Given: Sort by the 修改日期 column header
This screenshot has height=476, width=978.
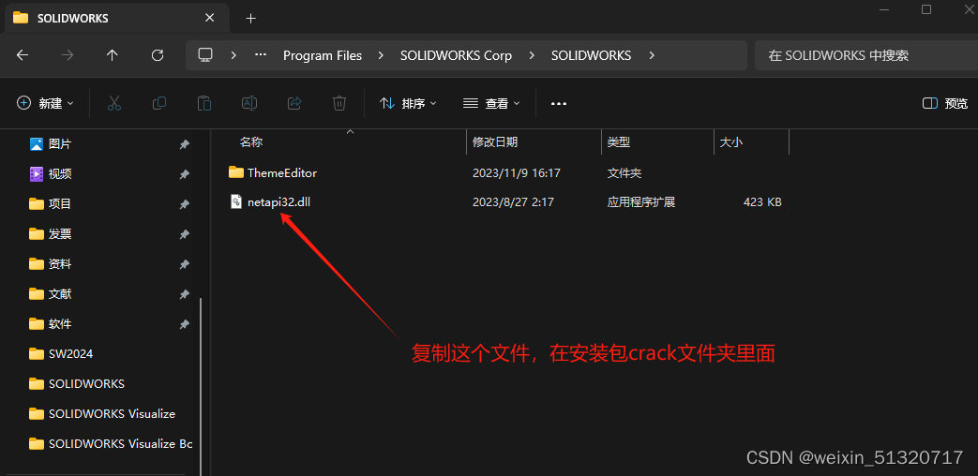Looking at the screenshot, I should 494,142.
